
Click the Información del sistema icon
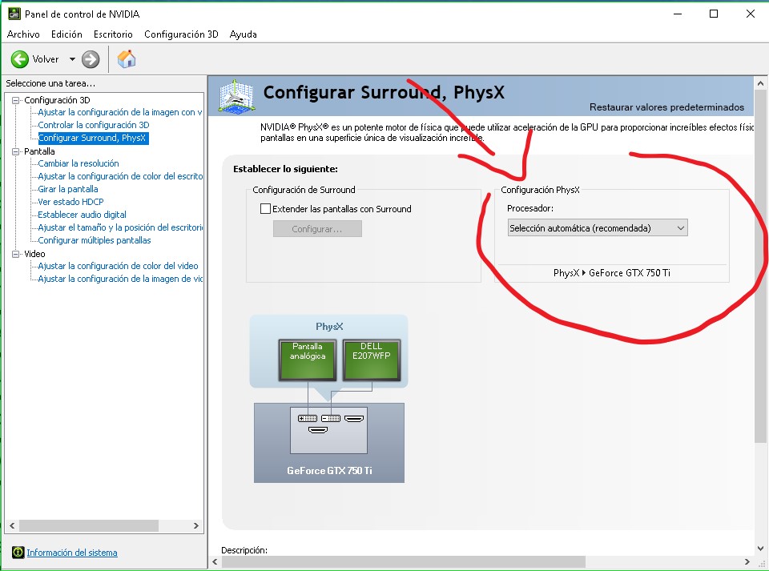click(18, 553)
